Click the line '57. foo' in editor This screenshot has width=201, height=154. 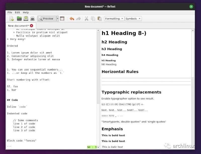tap(12, 87)
